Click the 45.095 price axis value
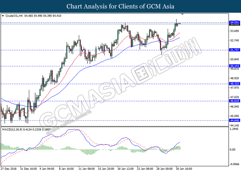The image size is (241, 172). 234,116
